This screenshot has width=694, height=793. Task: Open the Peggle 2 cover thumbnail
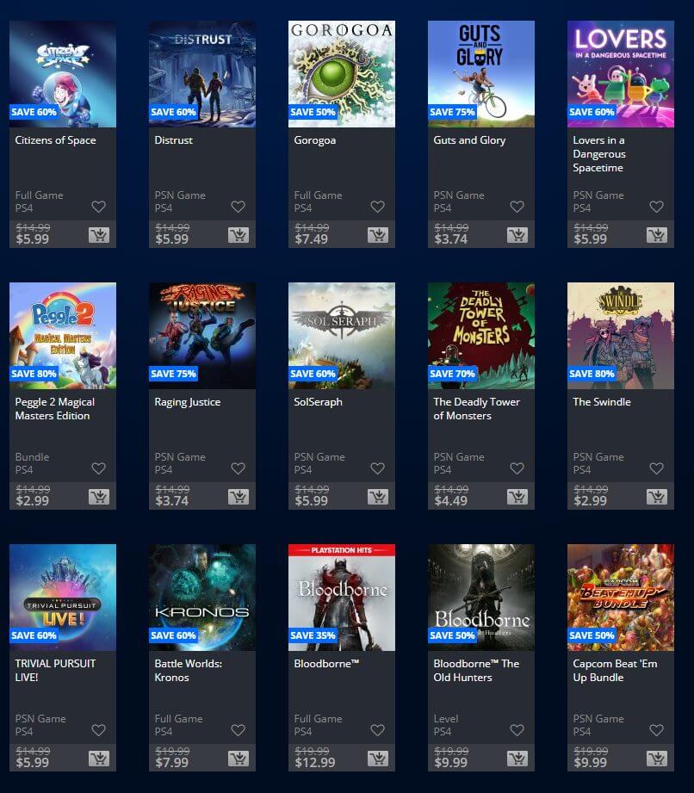pos(63,336)
